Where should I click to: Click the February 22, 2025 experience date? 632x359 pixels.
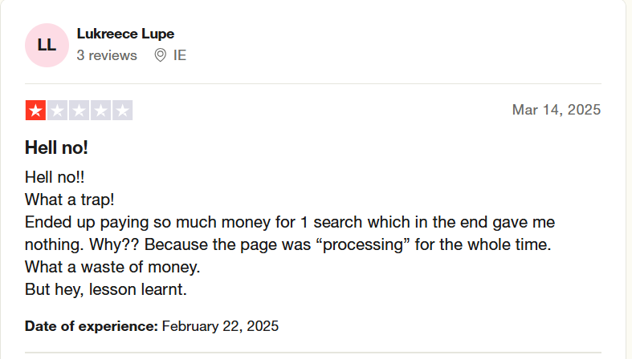pos(220,326)
